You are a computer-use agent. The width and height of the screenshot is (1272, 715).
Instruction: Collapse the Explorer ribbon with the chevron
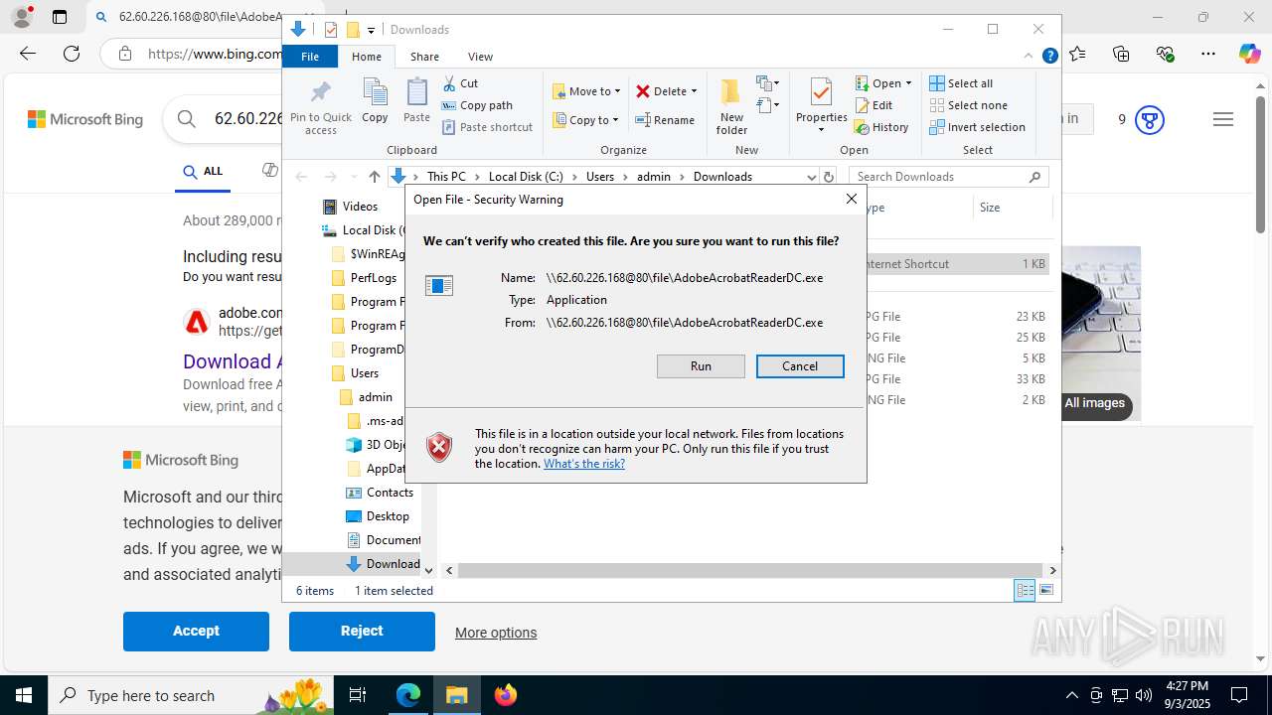tap(1029, 56)
